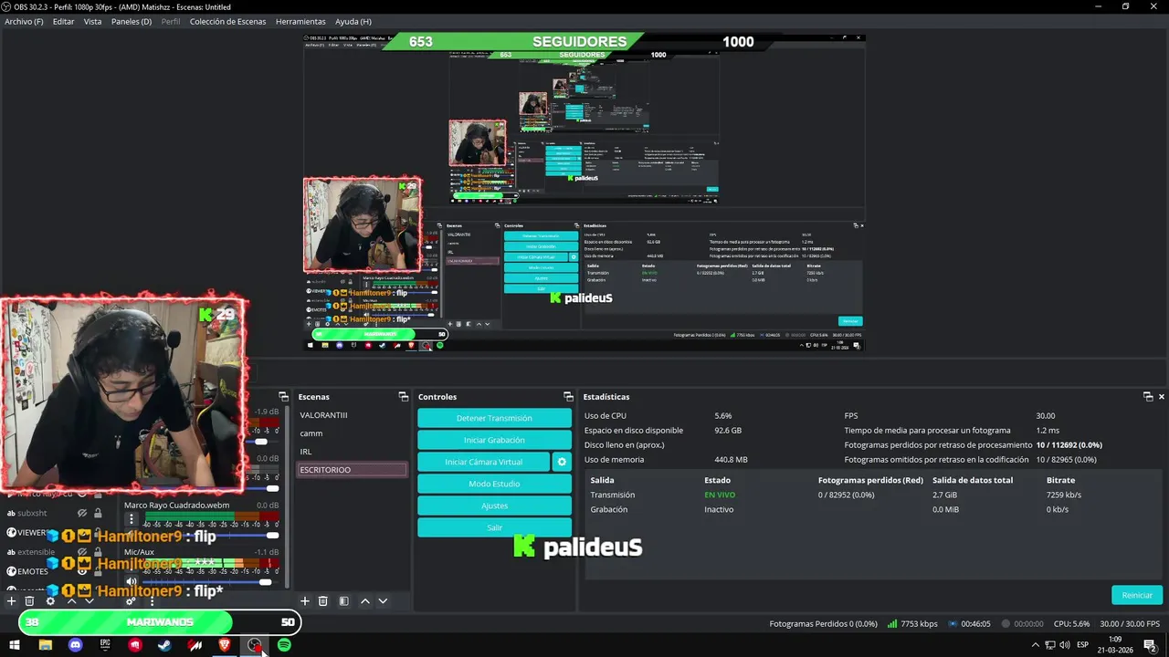Float the Estadísticas dock panel
This screenshot has height=657, width=1169.
click(1148, 397)
